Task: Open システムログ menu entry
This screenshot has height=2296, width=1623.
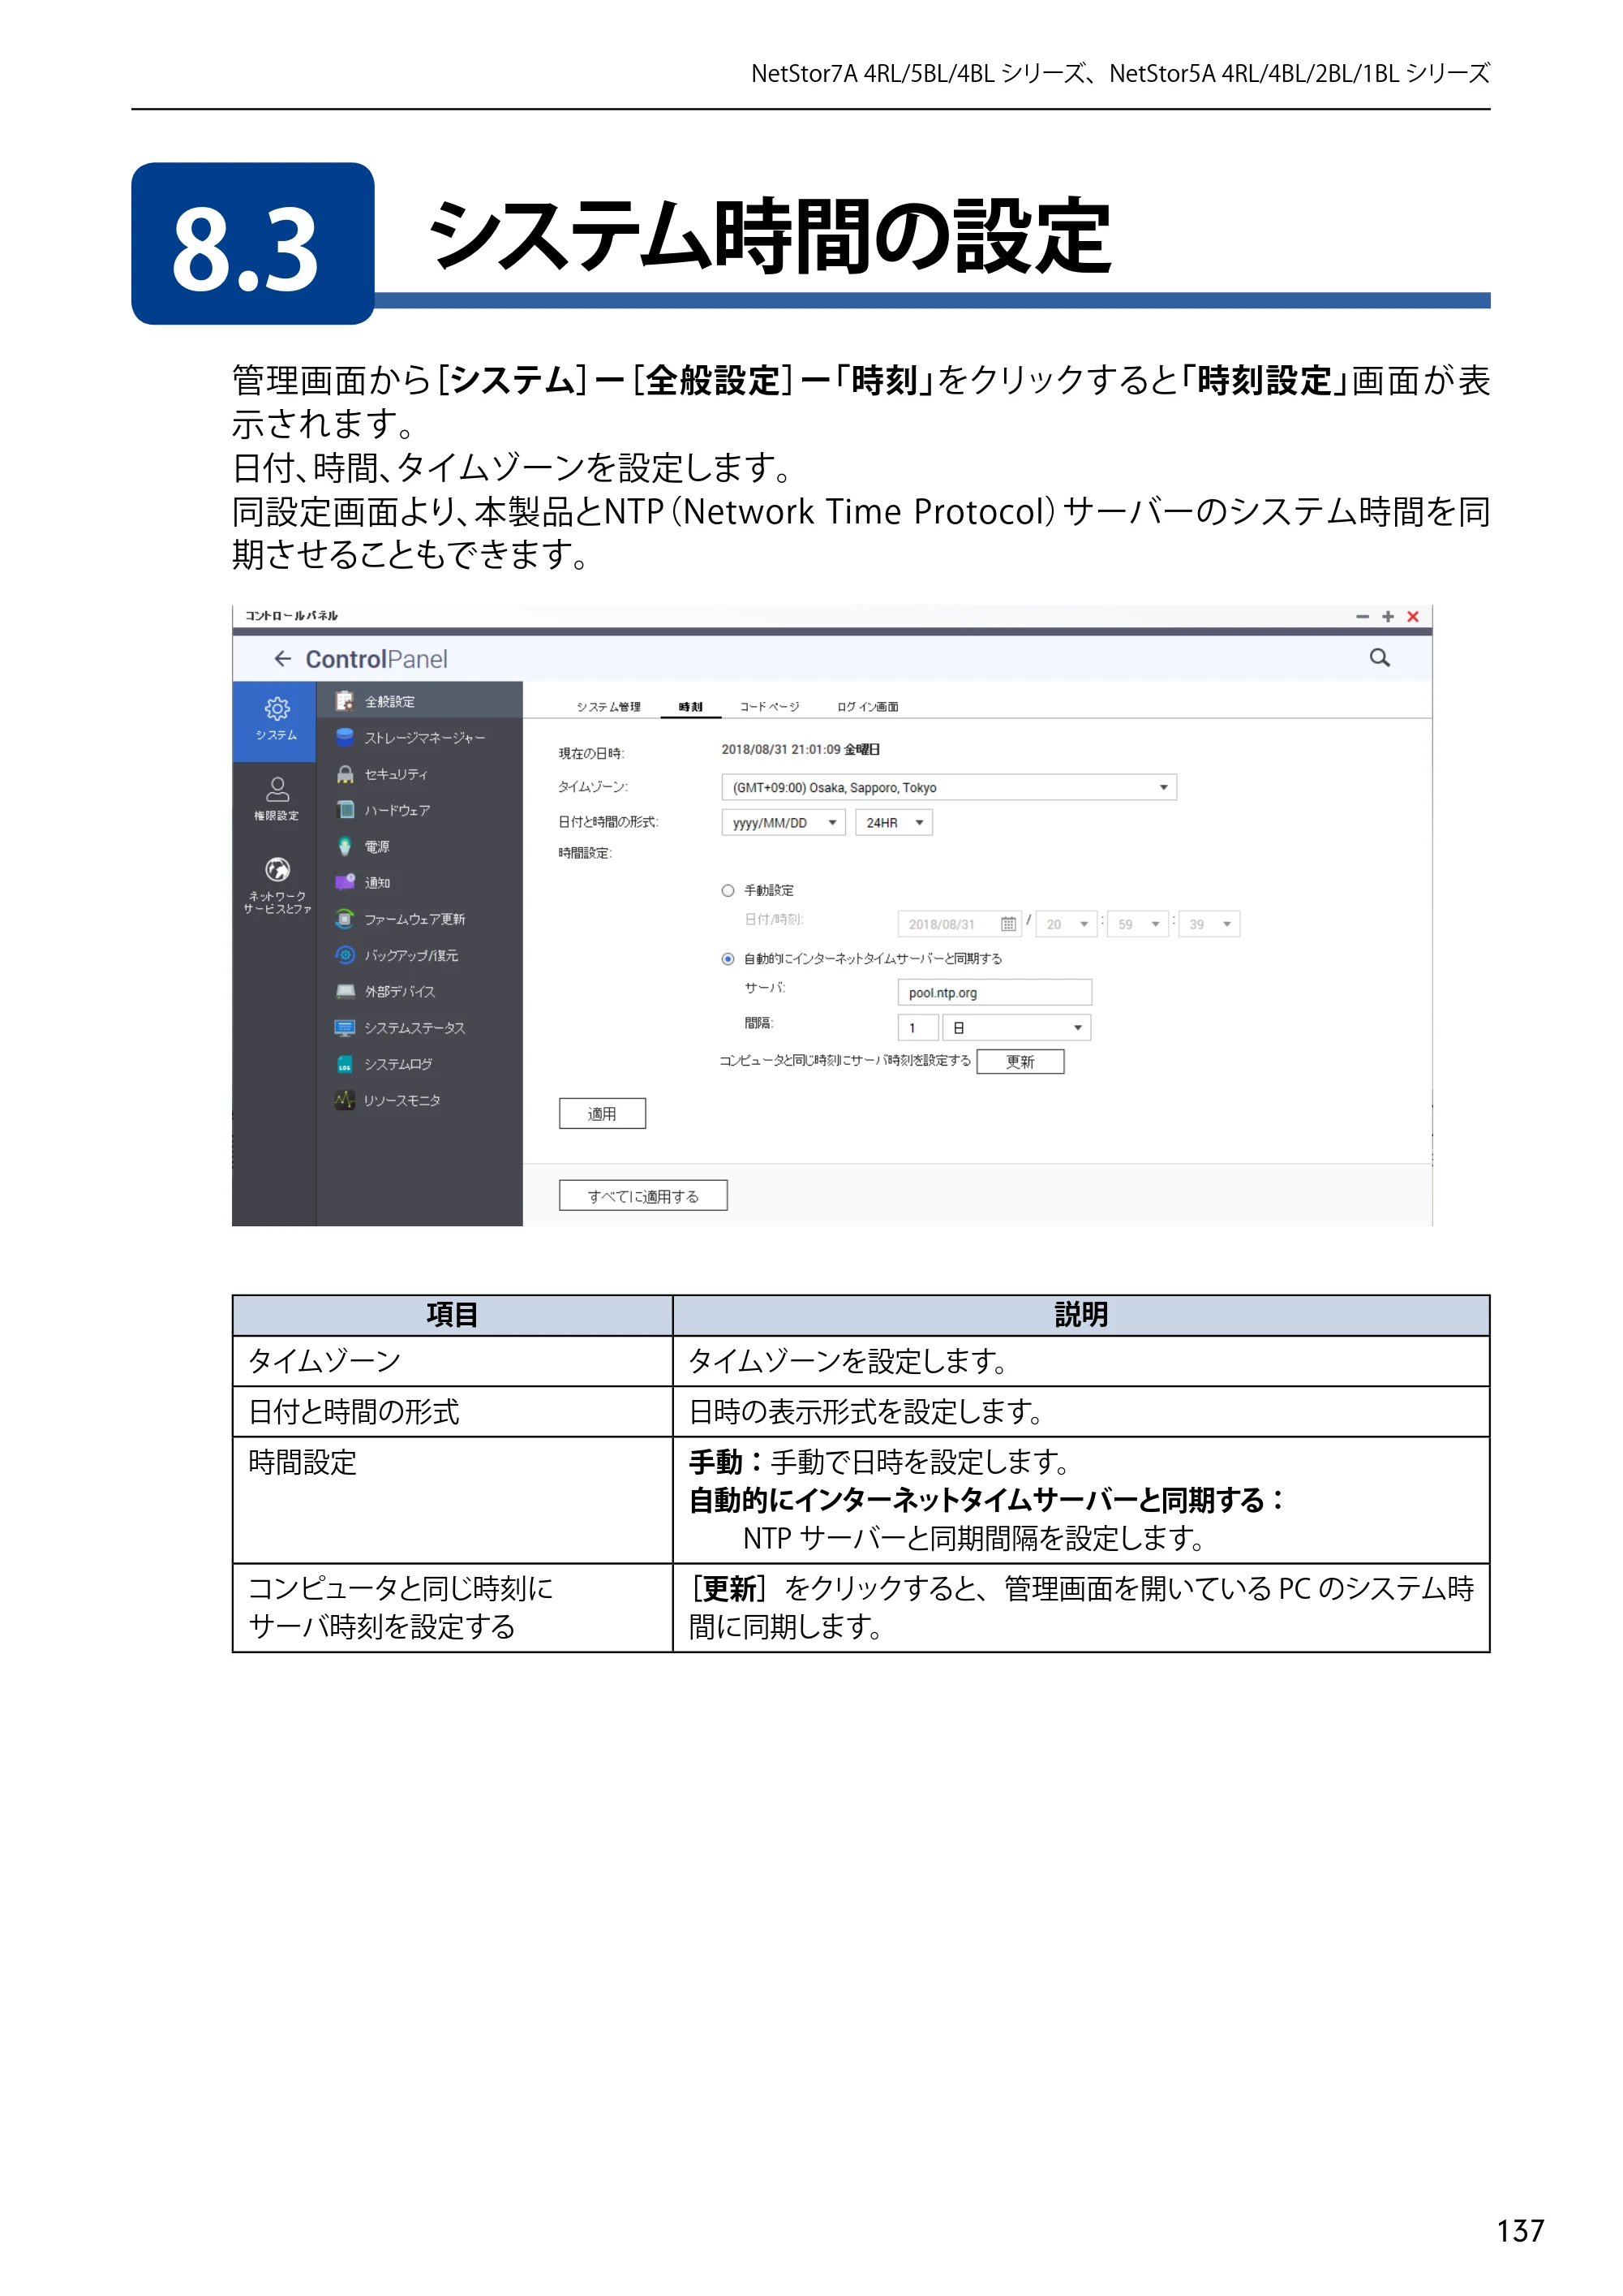Action: (x=420, y=1064)
